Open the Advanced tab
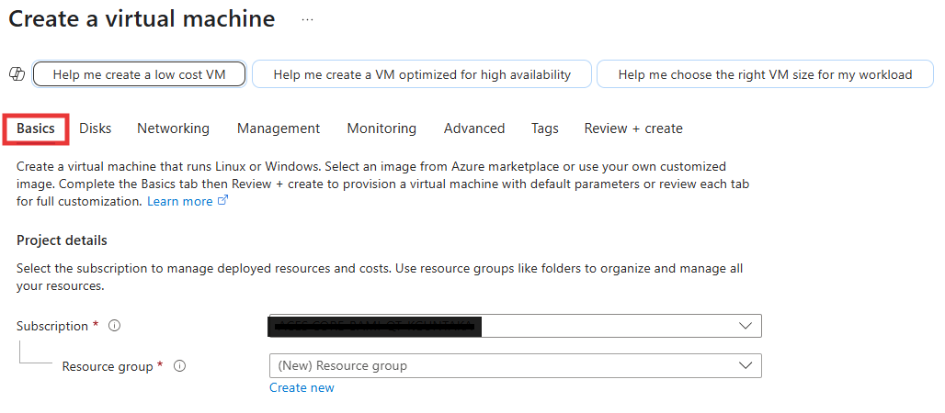 (474, 128)
